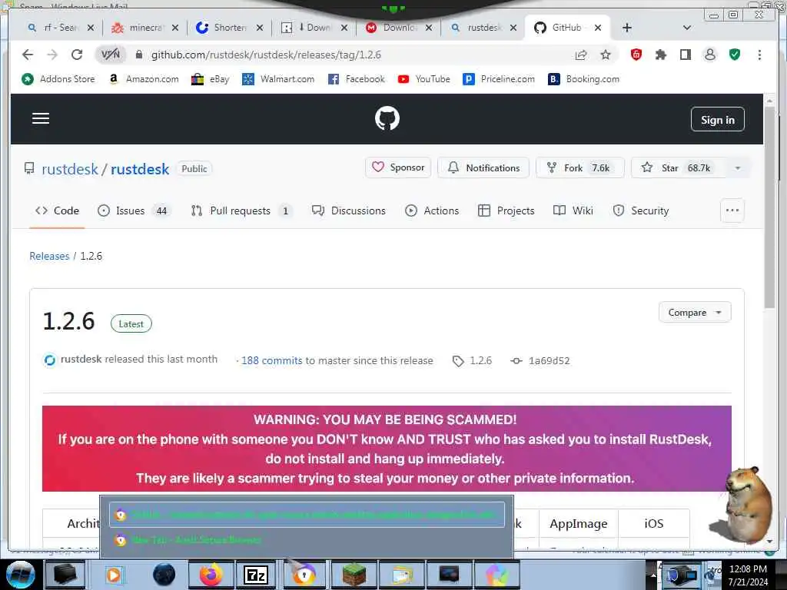
Task: Fork the repository with Fork button
Action: [x=580, y=167]
